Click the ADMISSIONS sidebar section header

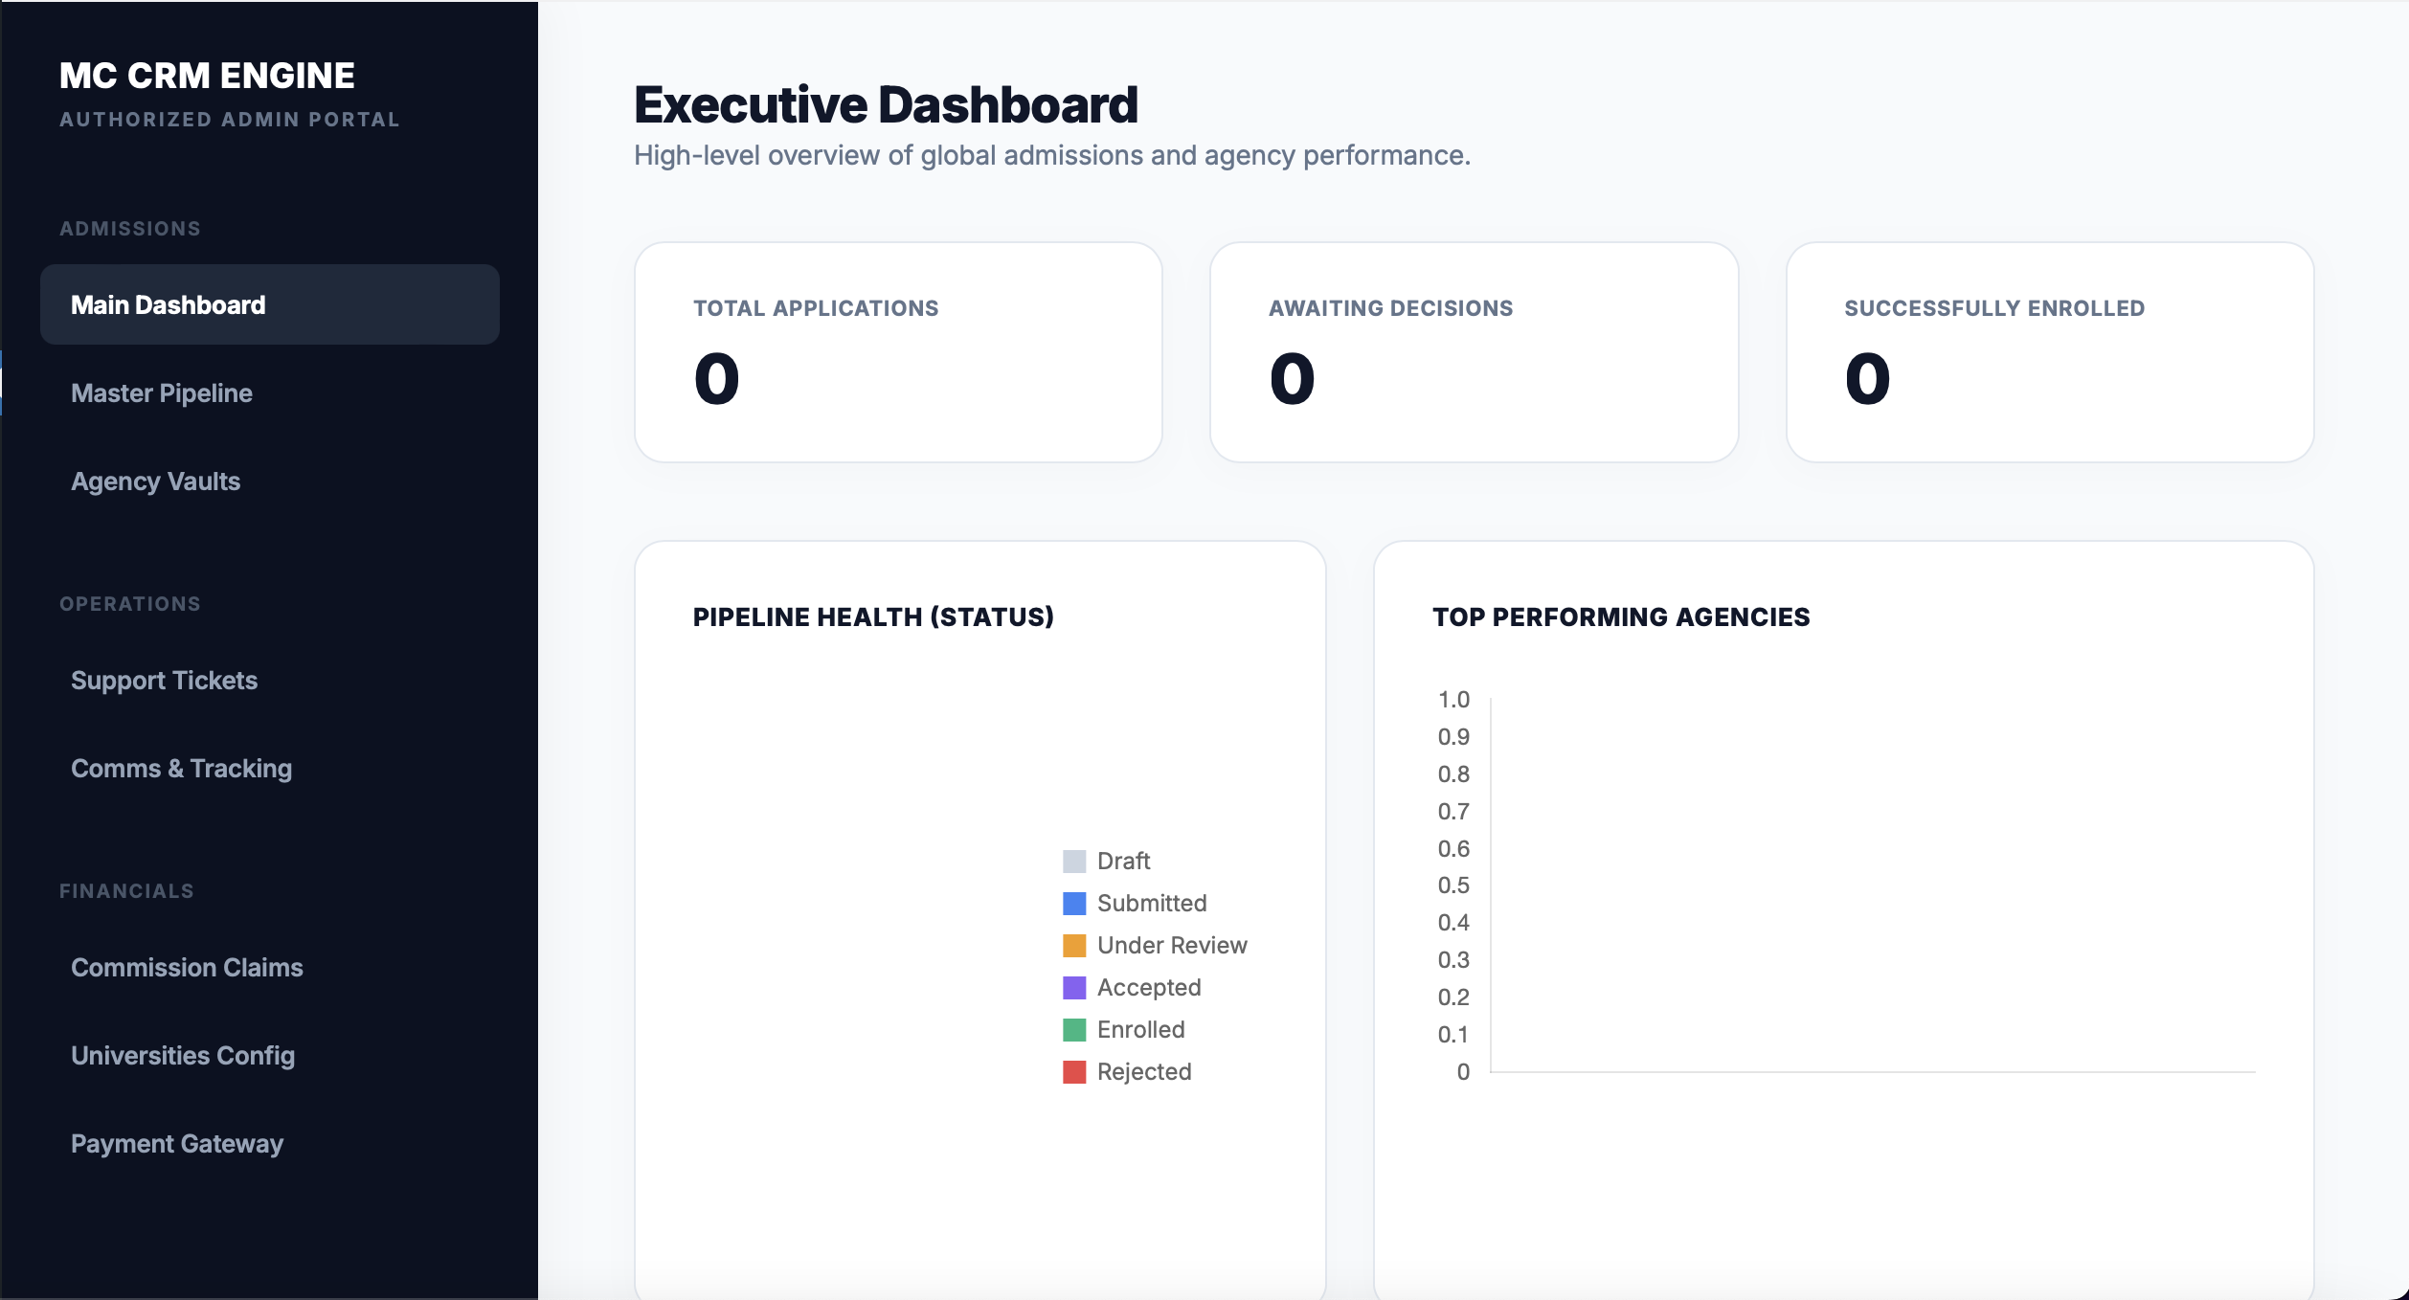tap(130, 228)
